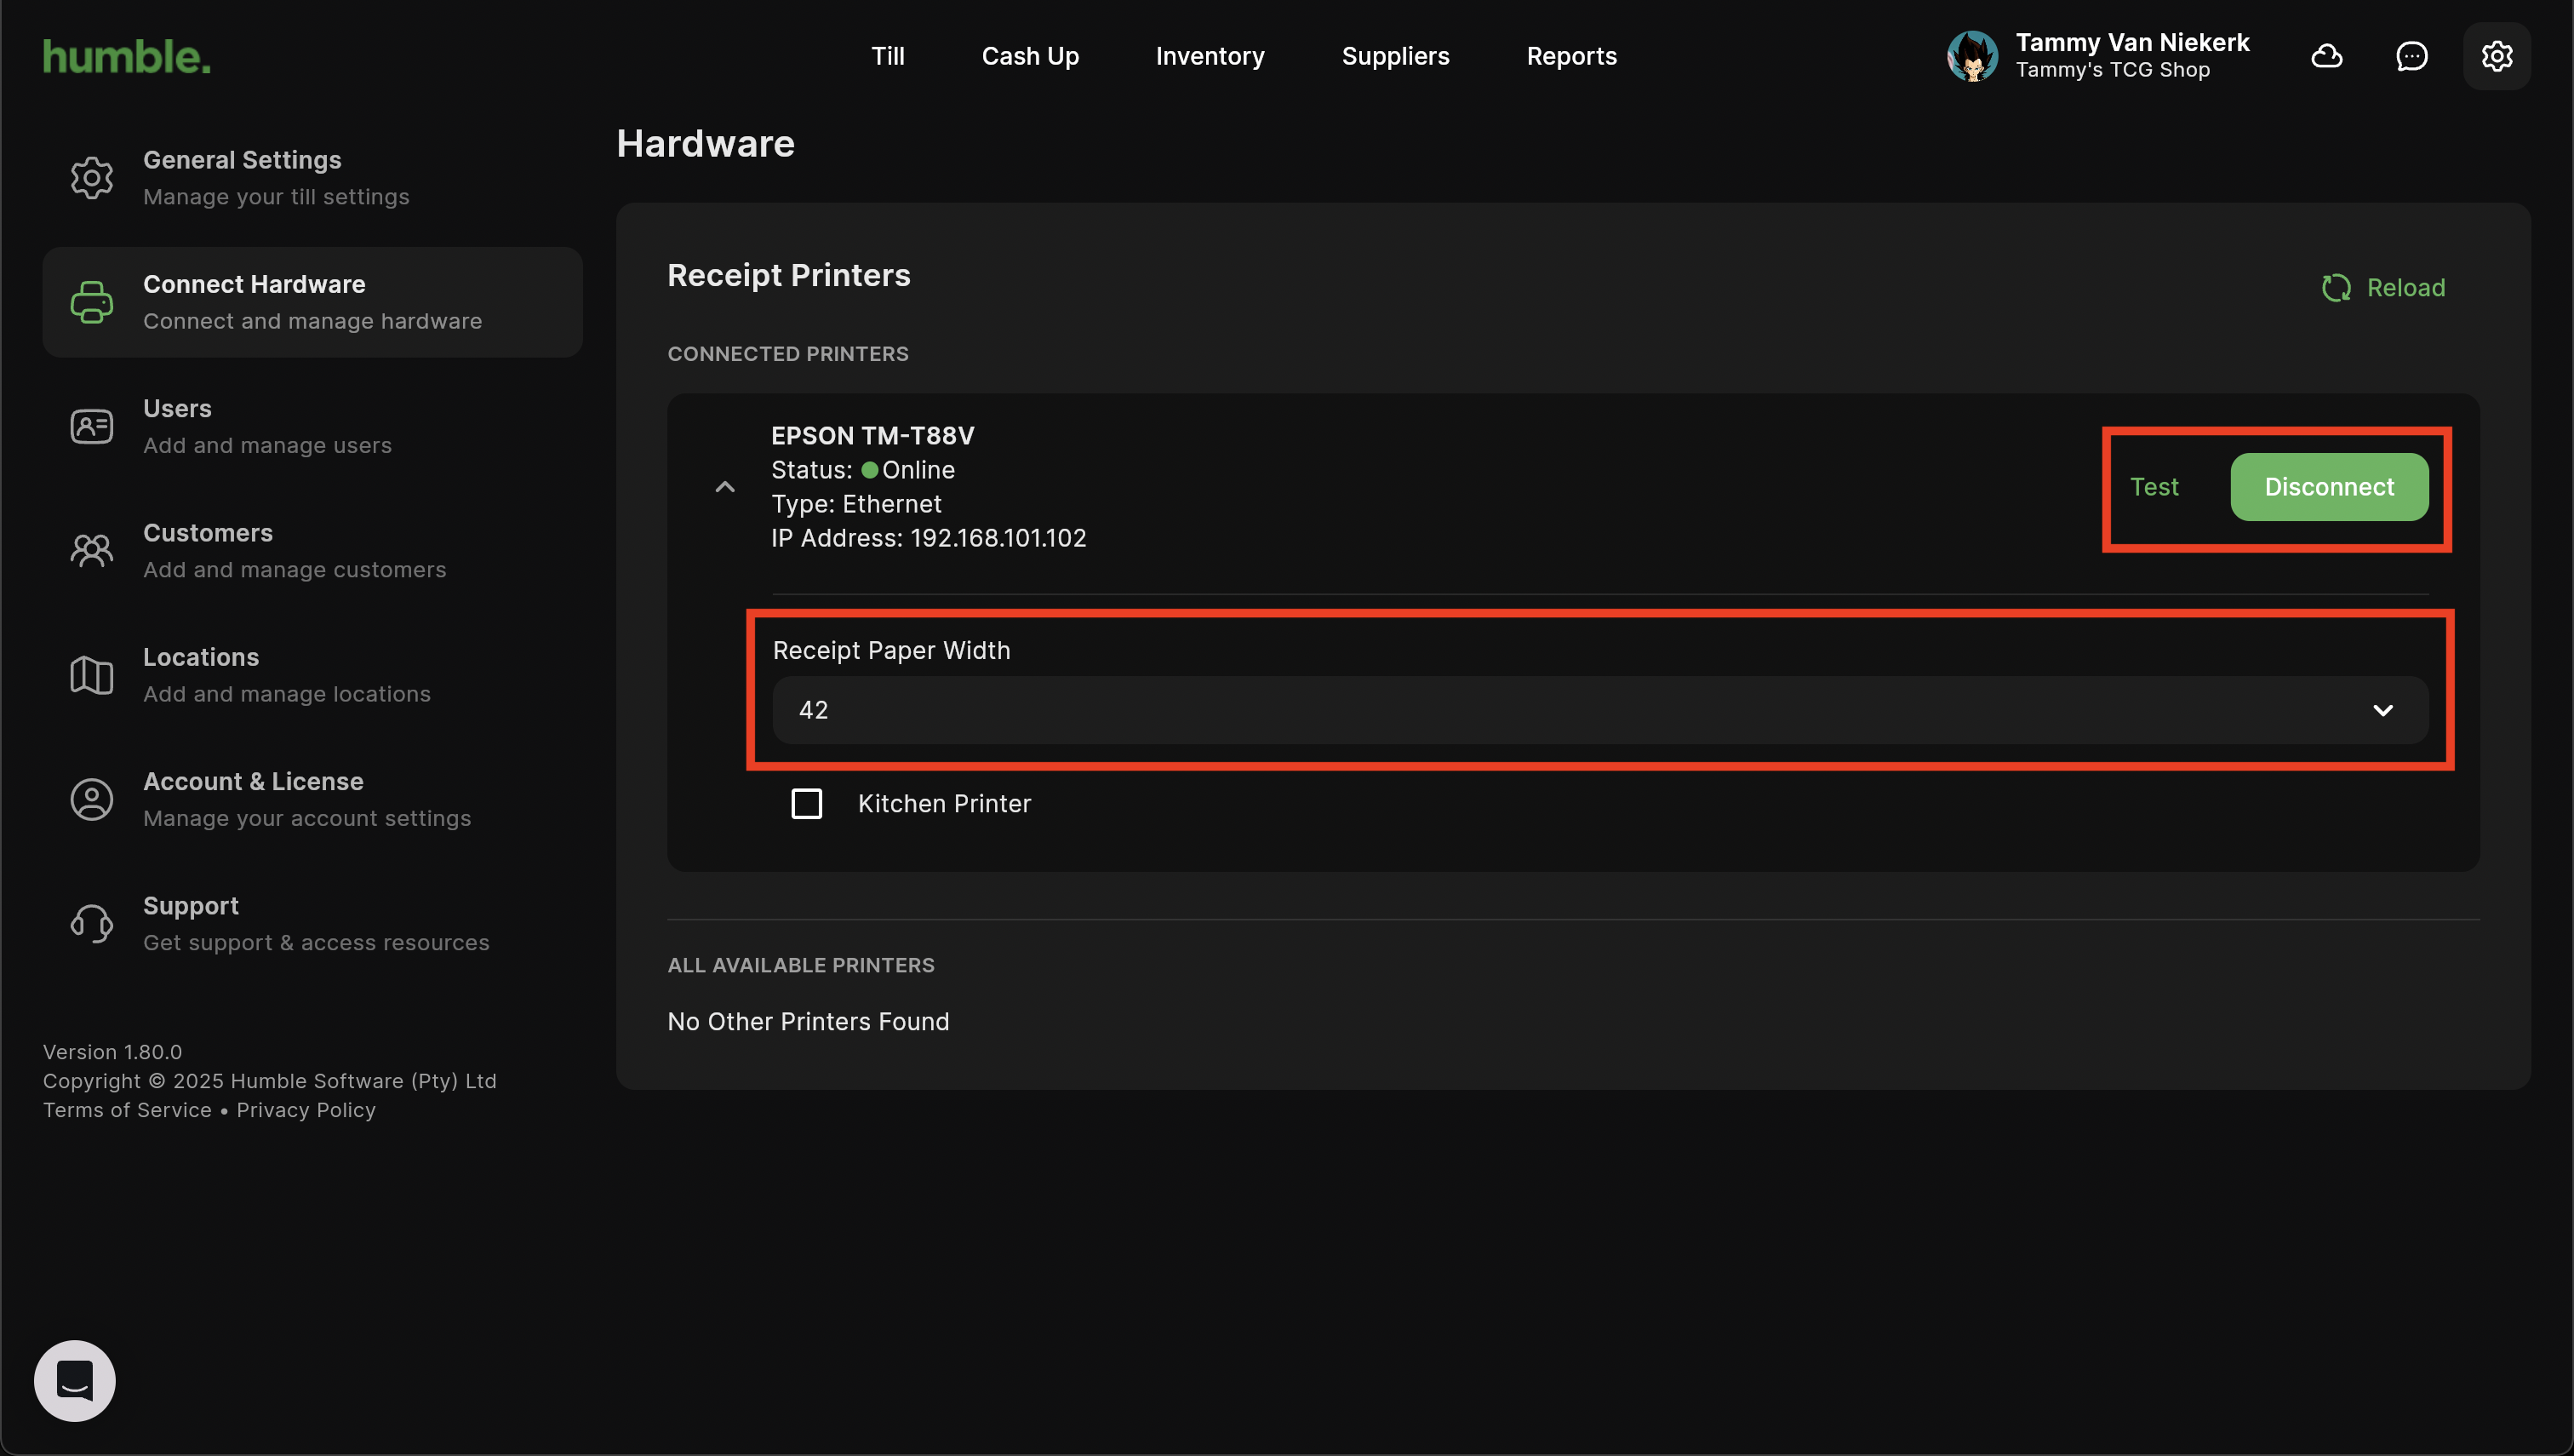Open the Receipt Paper Width dropdown
This screenshot has width=2574, height=1456.
tap(1599, 710)
